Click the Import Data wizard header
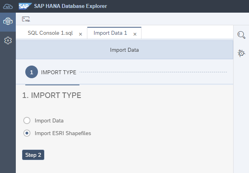The height and width of the screenshot is (173, 249). (x=124, y=50)
